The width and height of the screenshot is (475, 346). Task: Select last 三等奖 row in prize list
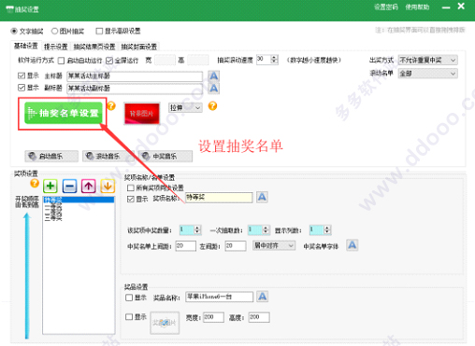(79, 218)
